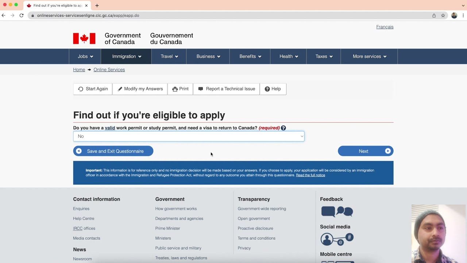The image size is (467, 263).
Task: Open IRCC offices link
Action: [x=84, y=228]
